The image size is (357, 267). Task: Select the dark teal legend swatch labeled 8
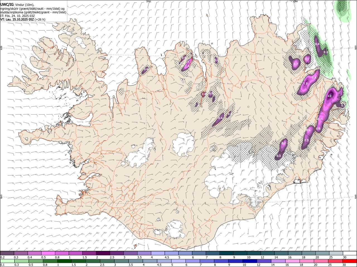click(x=226, y=253)
